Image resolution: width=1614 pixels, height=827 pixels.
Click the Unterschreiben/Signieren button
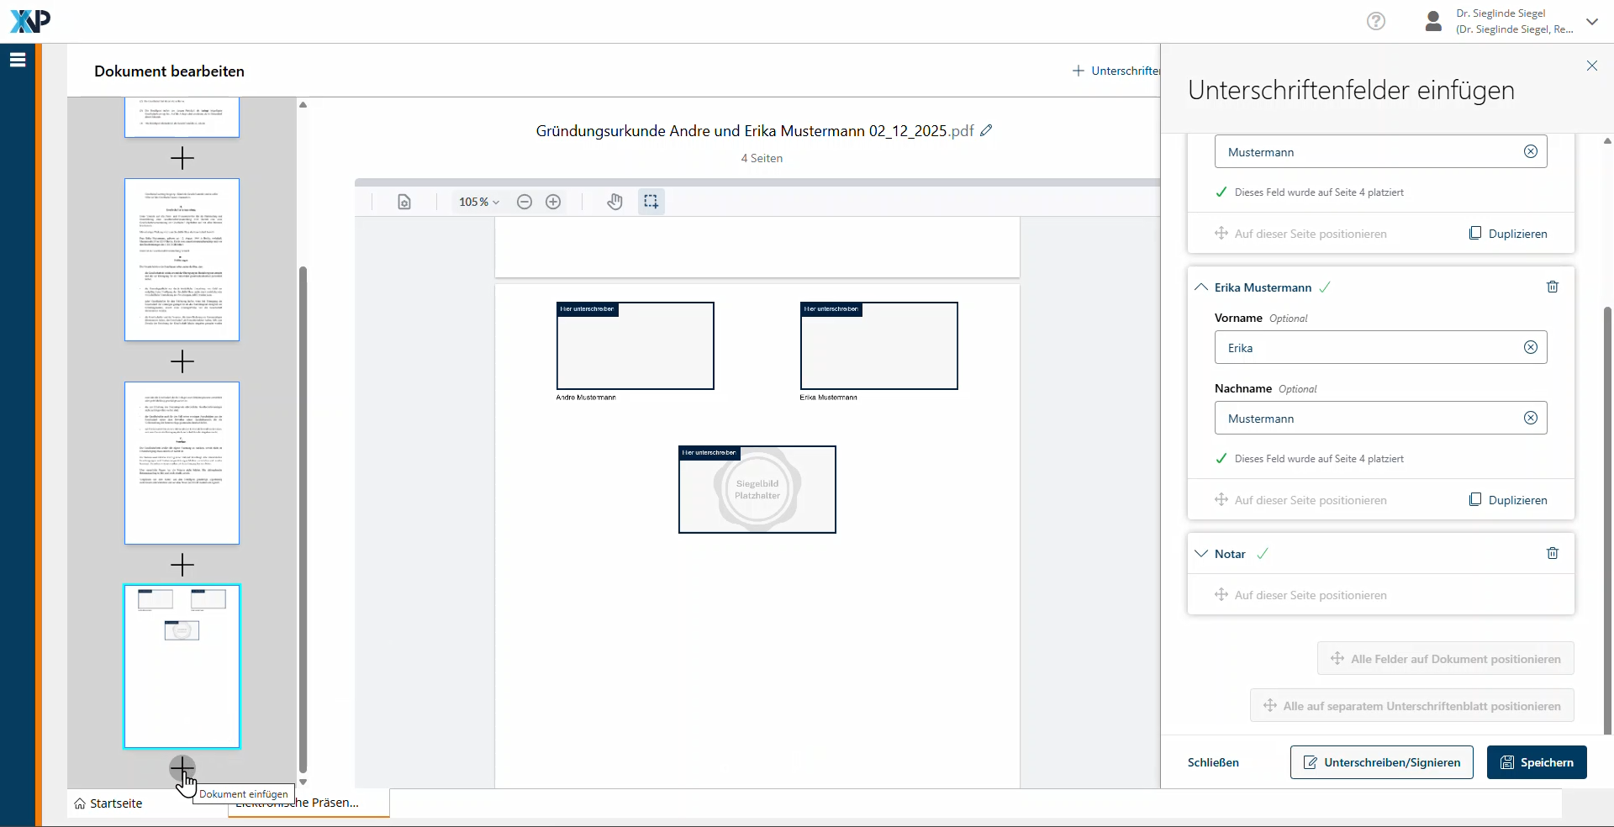1381,762
